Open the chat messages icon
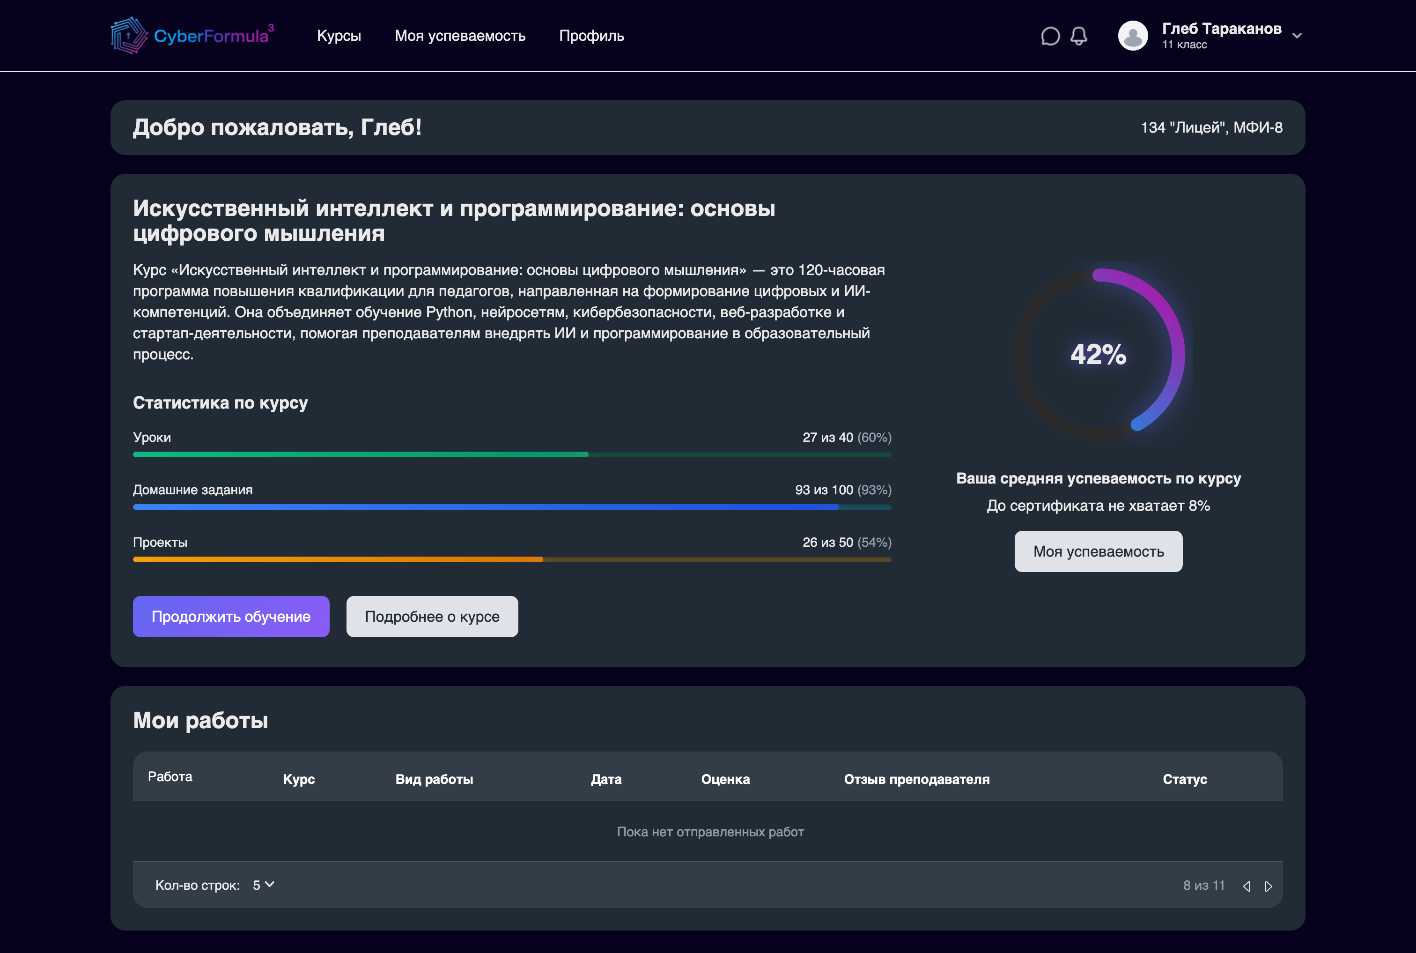This screenshot has width=1416, height=953. point(1050,36)
